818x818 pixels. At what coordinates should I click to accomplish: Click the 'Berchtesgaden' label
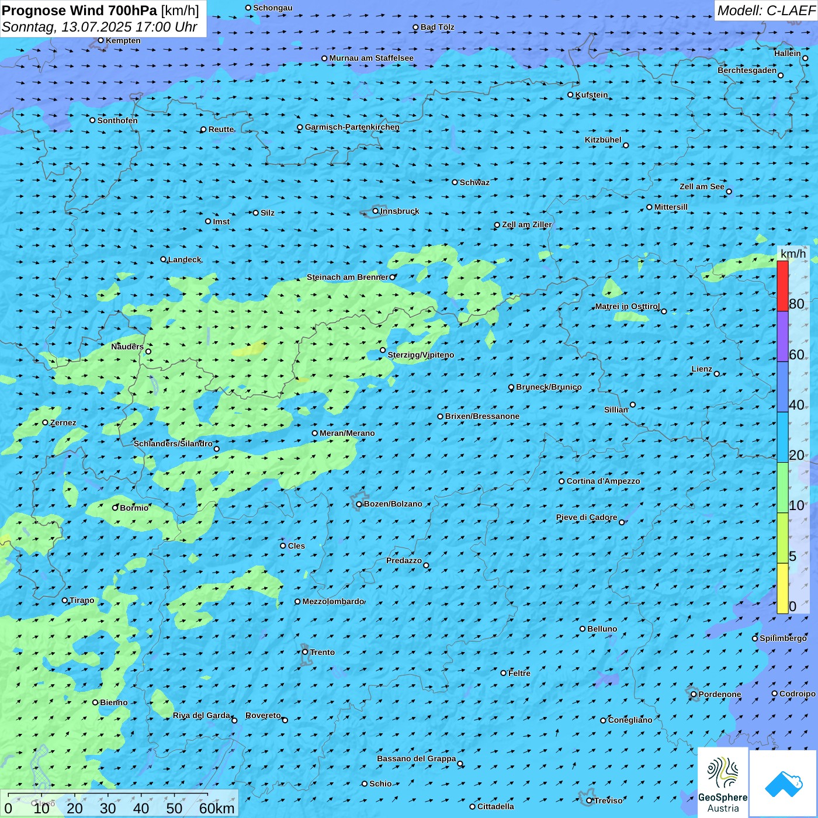(747, 70)
